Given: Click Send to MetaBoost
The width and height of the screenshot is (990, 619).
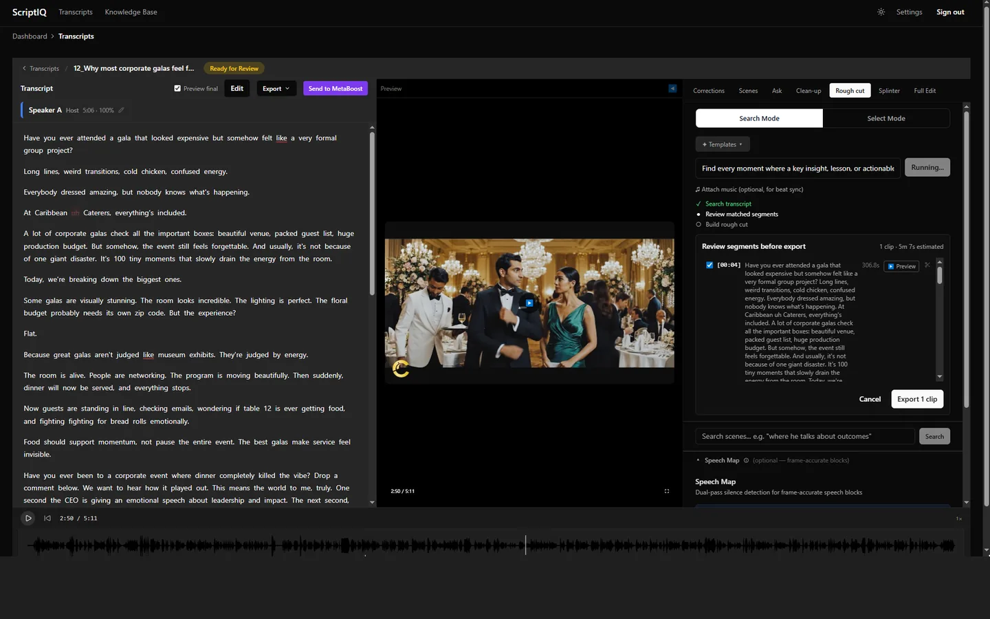Looking at the screenshot, I should tap(335, 89).
